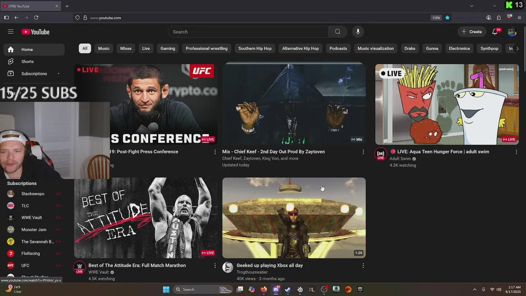The height and width of the screenshot is (296, 526).
Task: Open a new browser tab
Action: click(x=67, y=6)
